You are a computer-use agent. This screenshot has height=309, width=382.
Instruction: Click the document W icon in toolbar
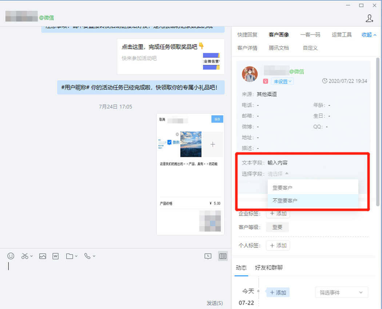tap(56, 256)
